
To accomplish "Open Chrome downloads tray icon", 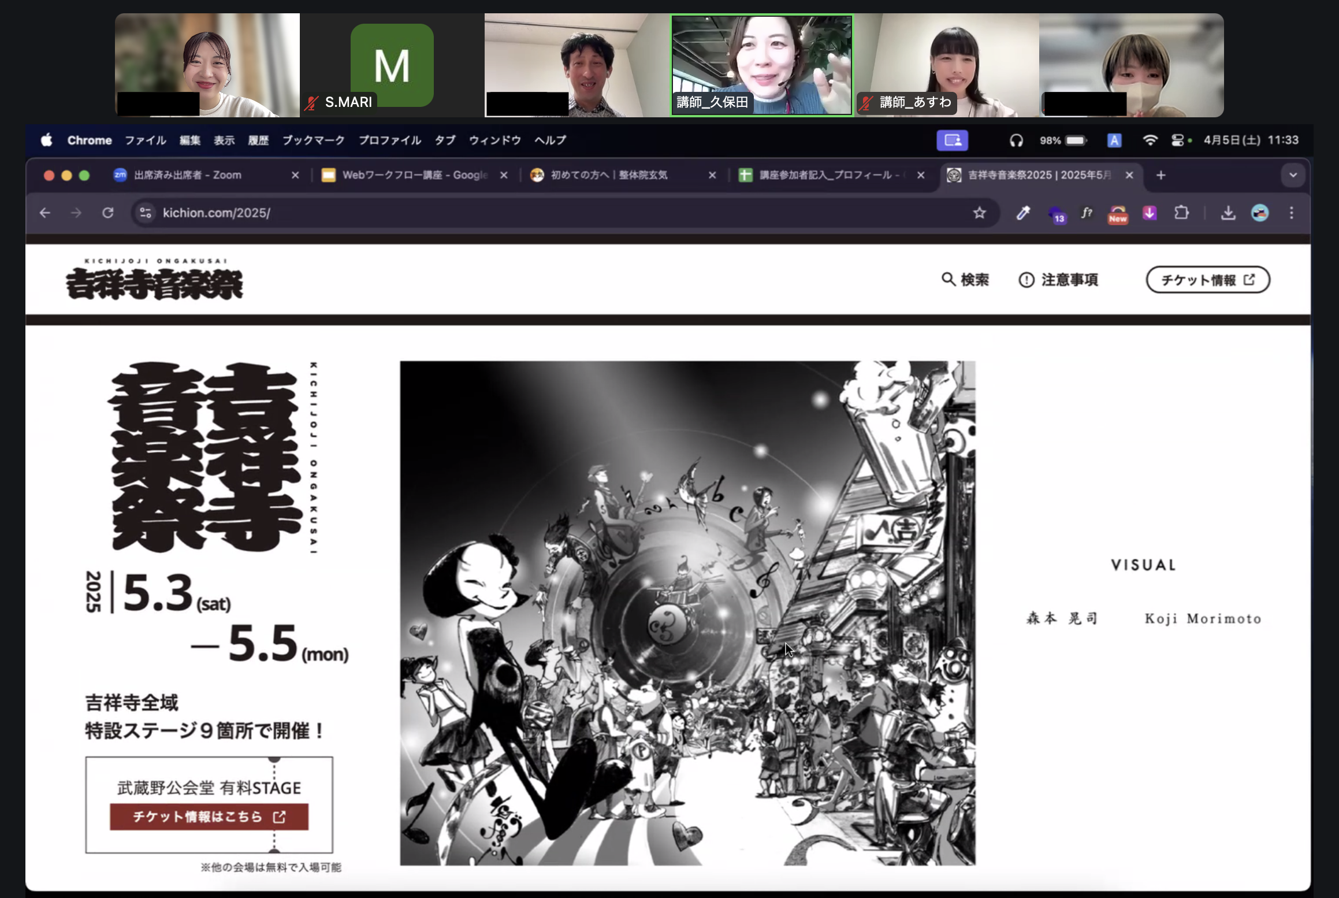I will click(x=1228, y=213).
